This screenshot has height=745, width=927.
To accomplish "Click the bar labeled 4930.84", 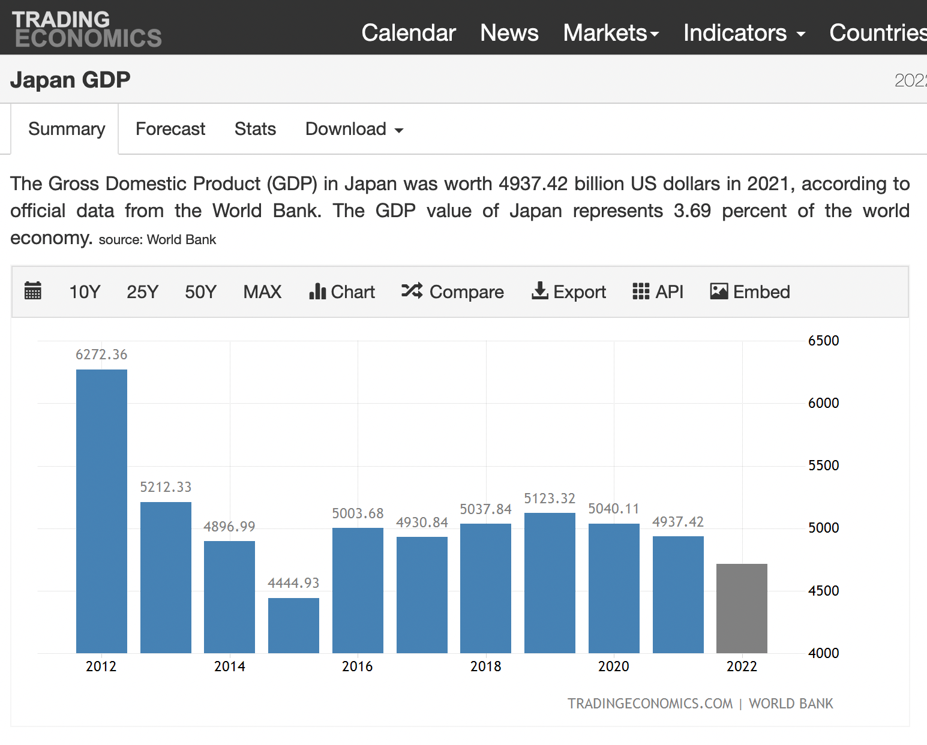I will tap(422, 595).
